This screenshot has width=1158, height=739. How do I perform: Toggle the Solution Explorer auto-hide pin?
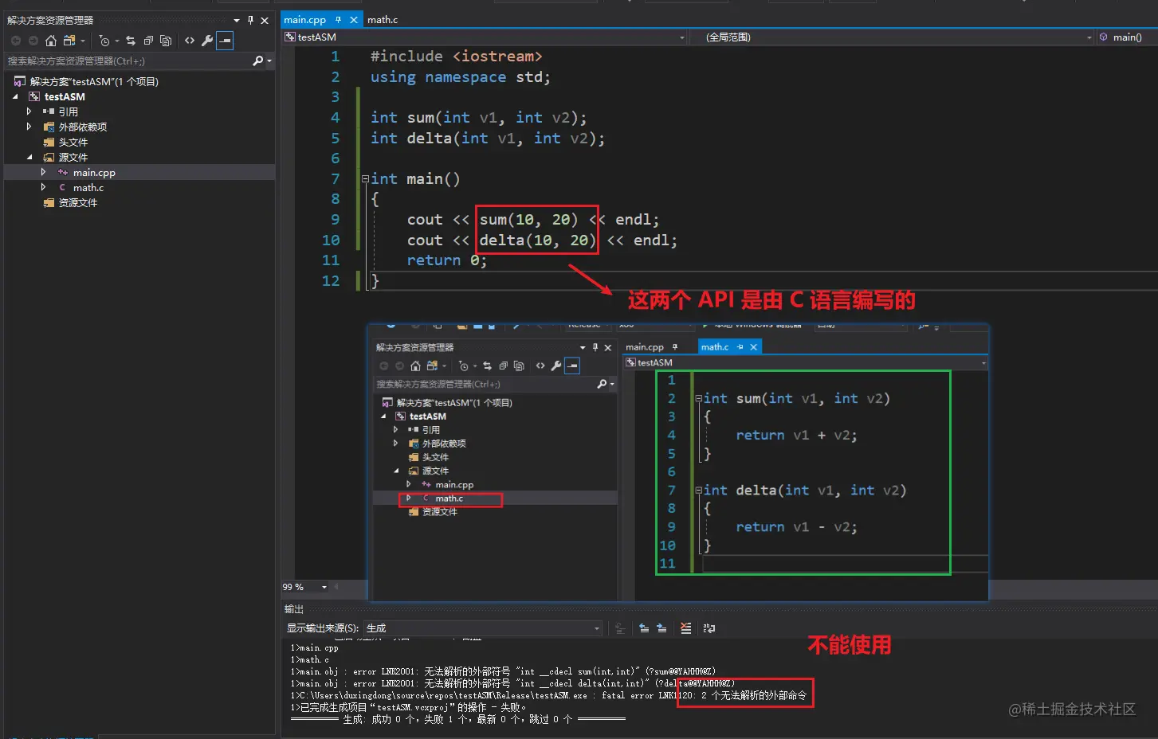tap(250, 20)
